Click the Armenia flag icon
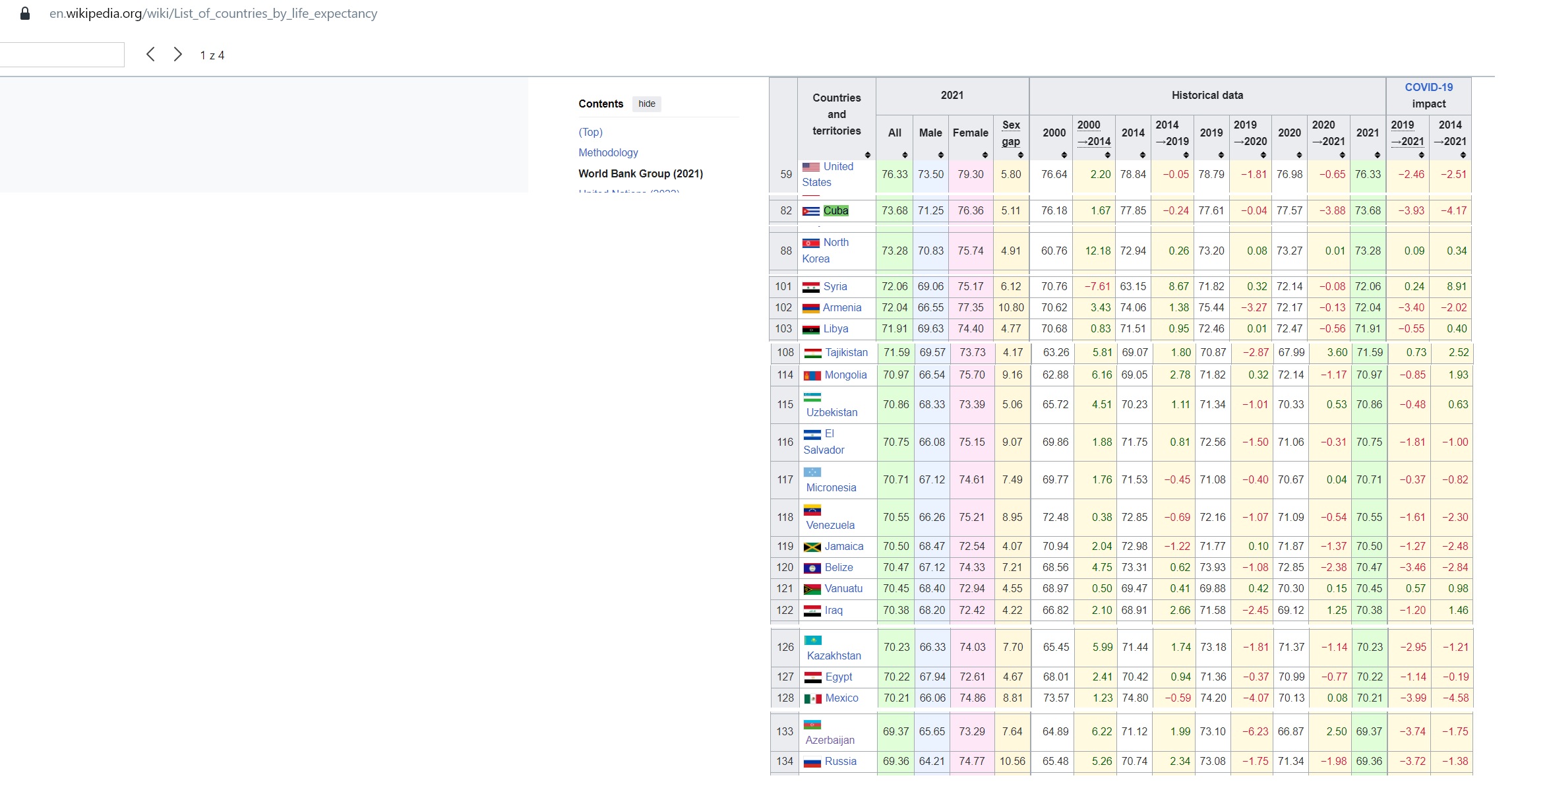This screenshot has width=1547, height=788. pos(811,308)
